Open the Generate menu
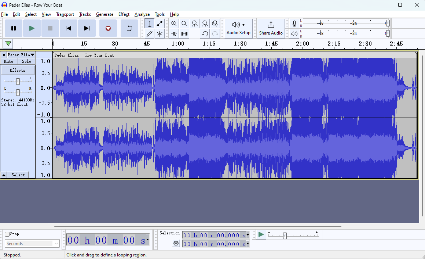This screenshot has width=425, height=259. 105,14
